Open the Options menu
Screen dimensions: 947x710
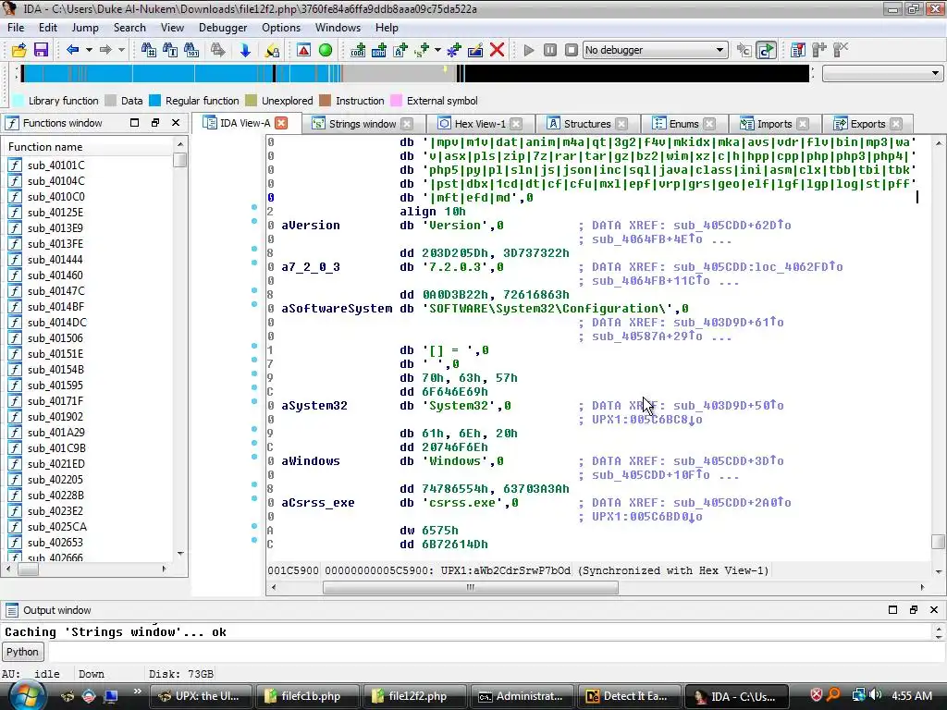281,28
